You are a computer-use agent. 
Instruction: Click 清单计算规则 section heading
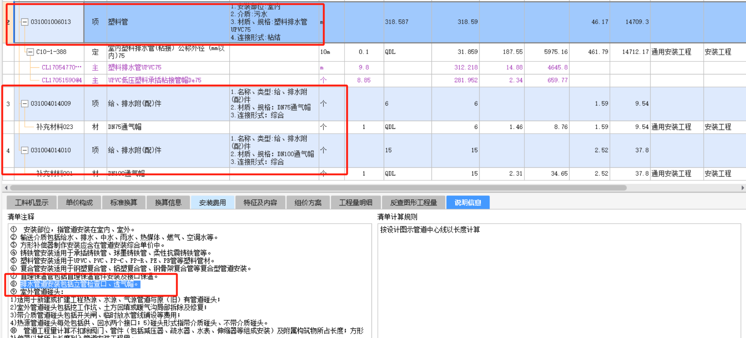(397, 217)
